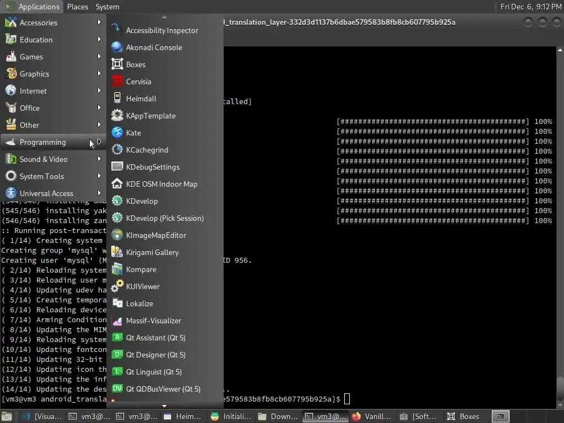564x423 pixels.
Task: Select the Programming category
Action: 53,142
